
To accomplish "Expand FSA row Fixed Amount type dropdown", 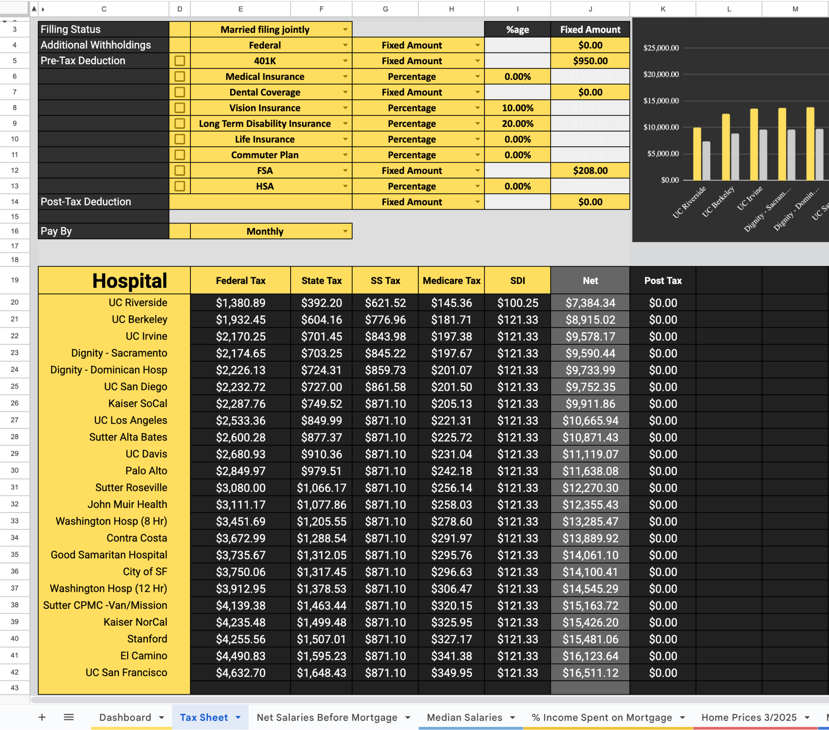I will [x=477, y=170].
